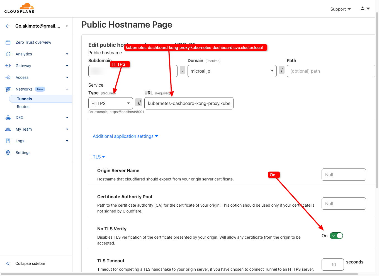This screenshot has width=379, height=276.
Task: Click the Go.akimoto@gmail account name
Action: click(38, 26)
